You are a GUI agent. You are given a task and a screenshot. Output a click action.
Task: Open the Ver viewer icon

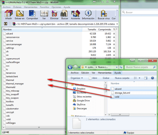44,15
